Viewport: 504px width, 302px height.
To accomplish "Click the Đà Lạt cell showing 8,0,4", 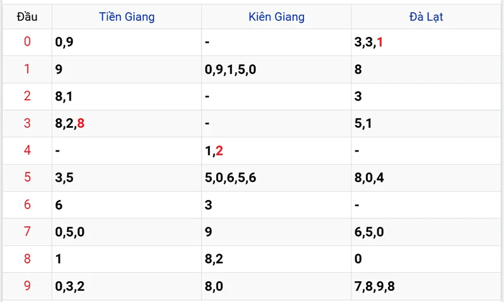I will tap(369, 177).
